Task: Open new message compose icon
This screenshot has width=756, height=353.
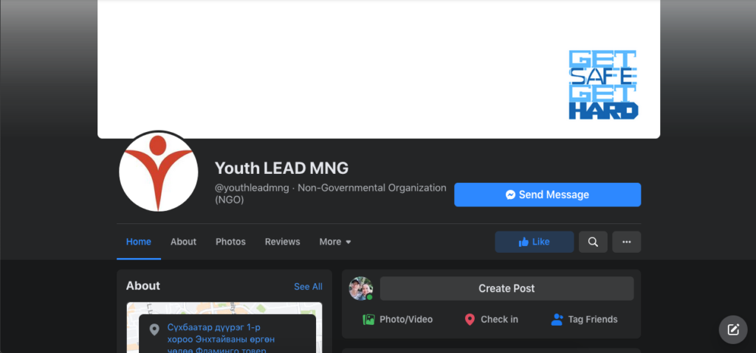Action: (x=733, y=329)
